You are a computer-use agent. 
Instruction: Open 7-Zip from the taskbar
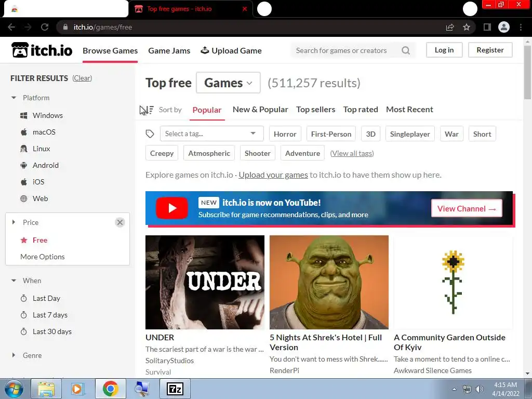175,389
